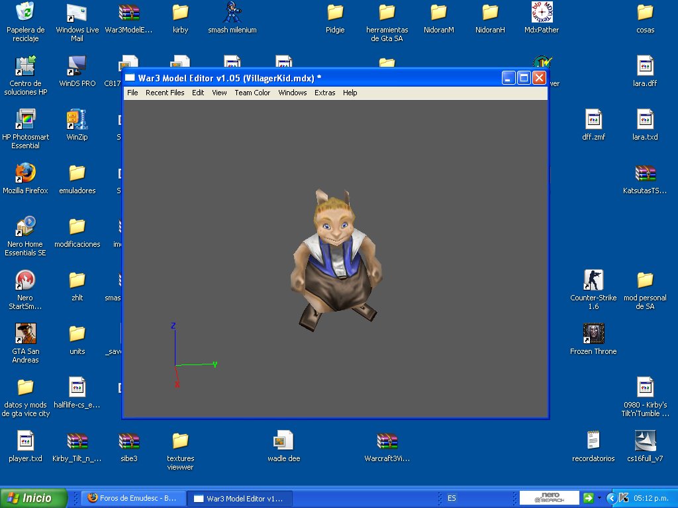Select the textures viewwer folder
The width and height of the screenshot is (678, 508).
[180, 450]
